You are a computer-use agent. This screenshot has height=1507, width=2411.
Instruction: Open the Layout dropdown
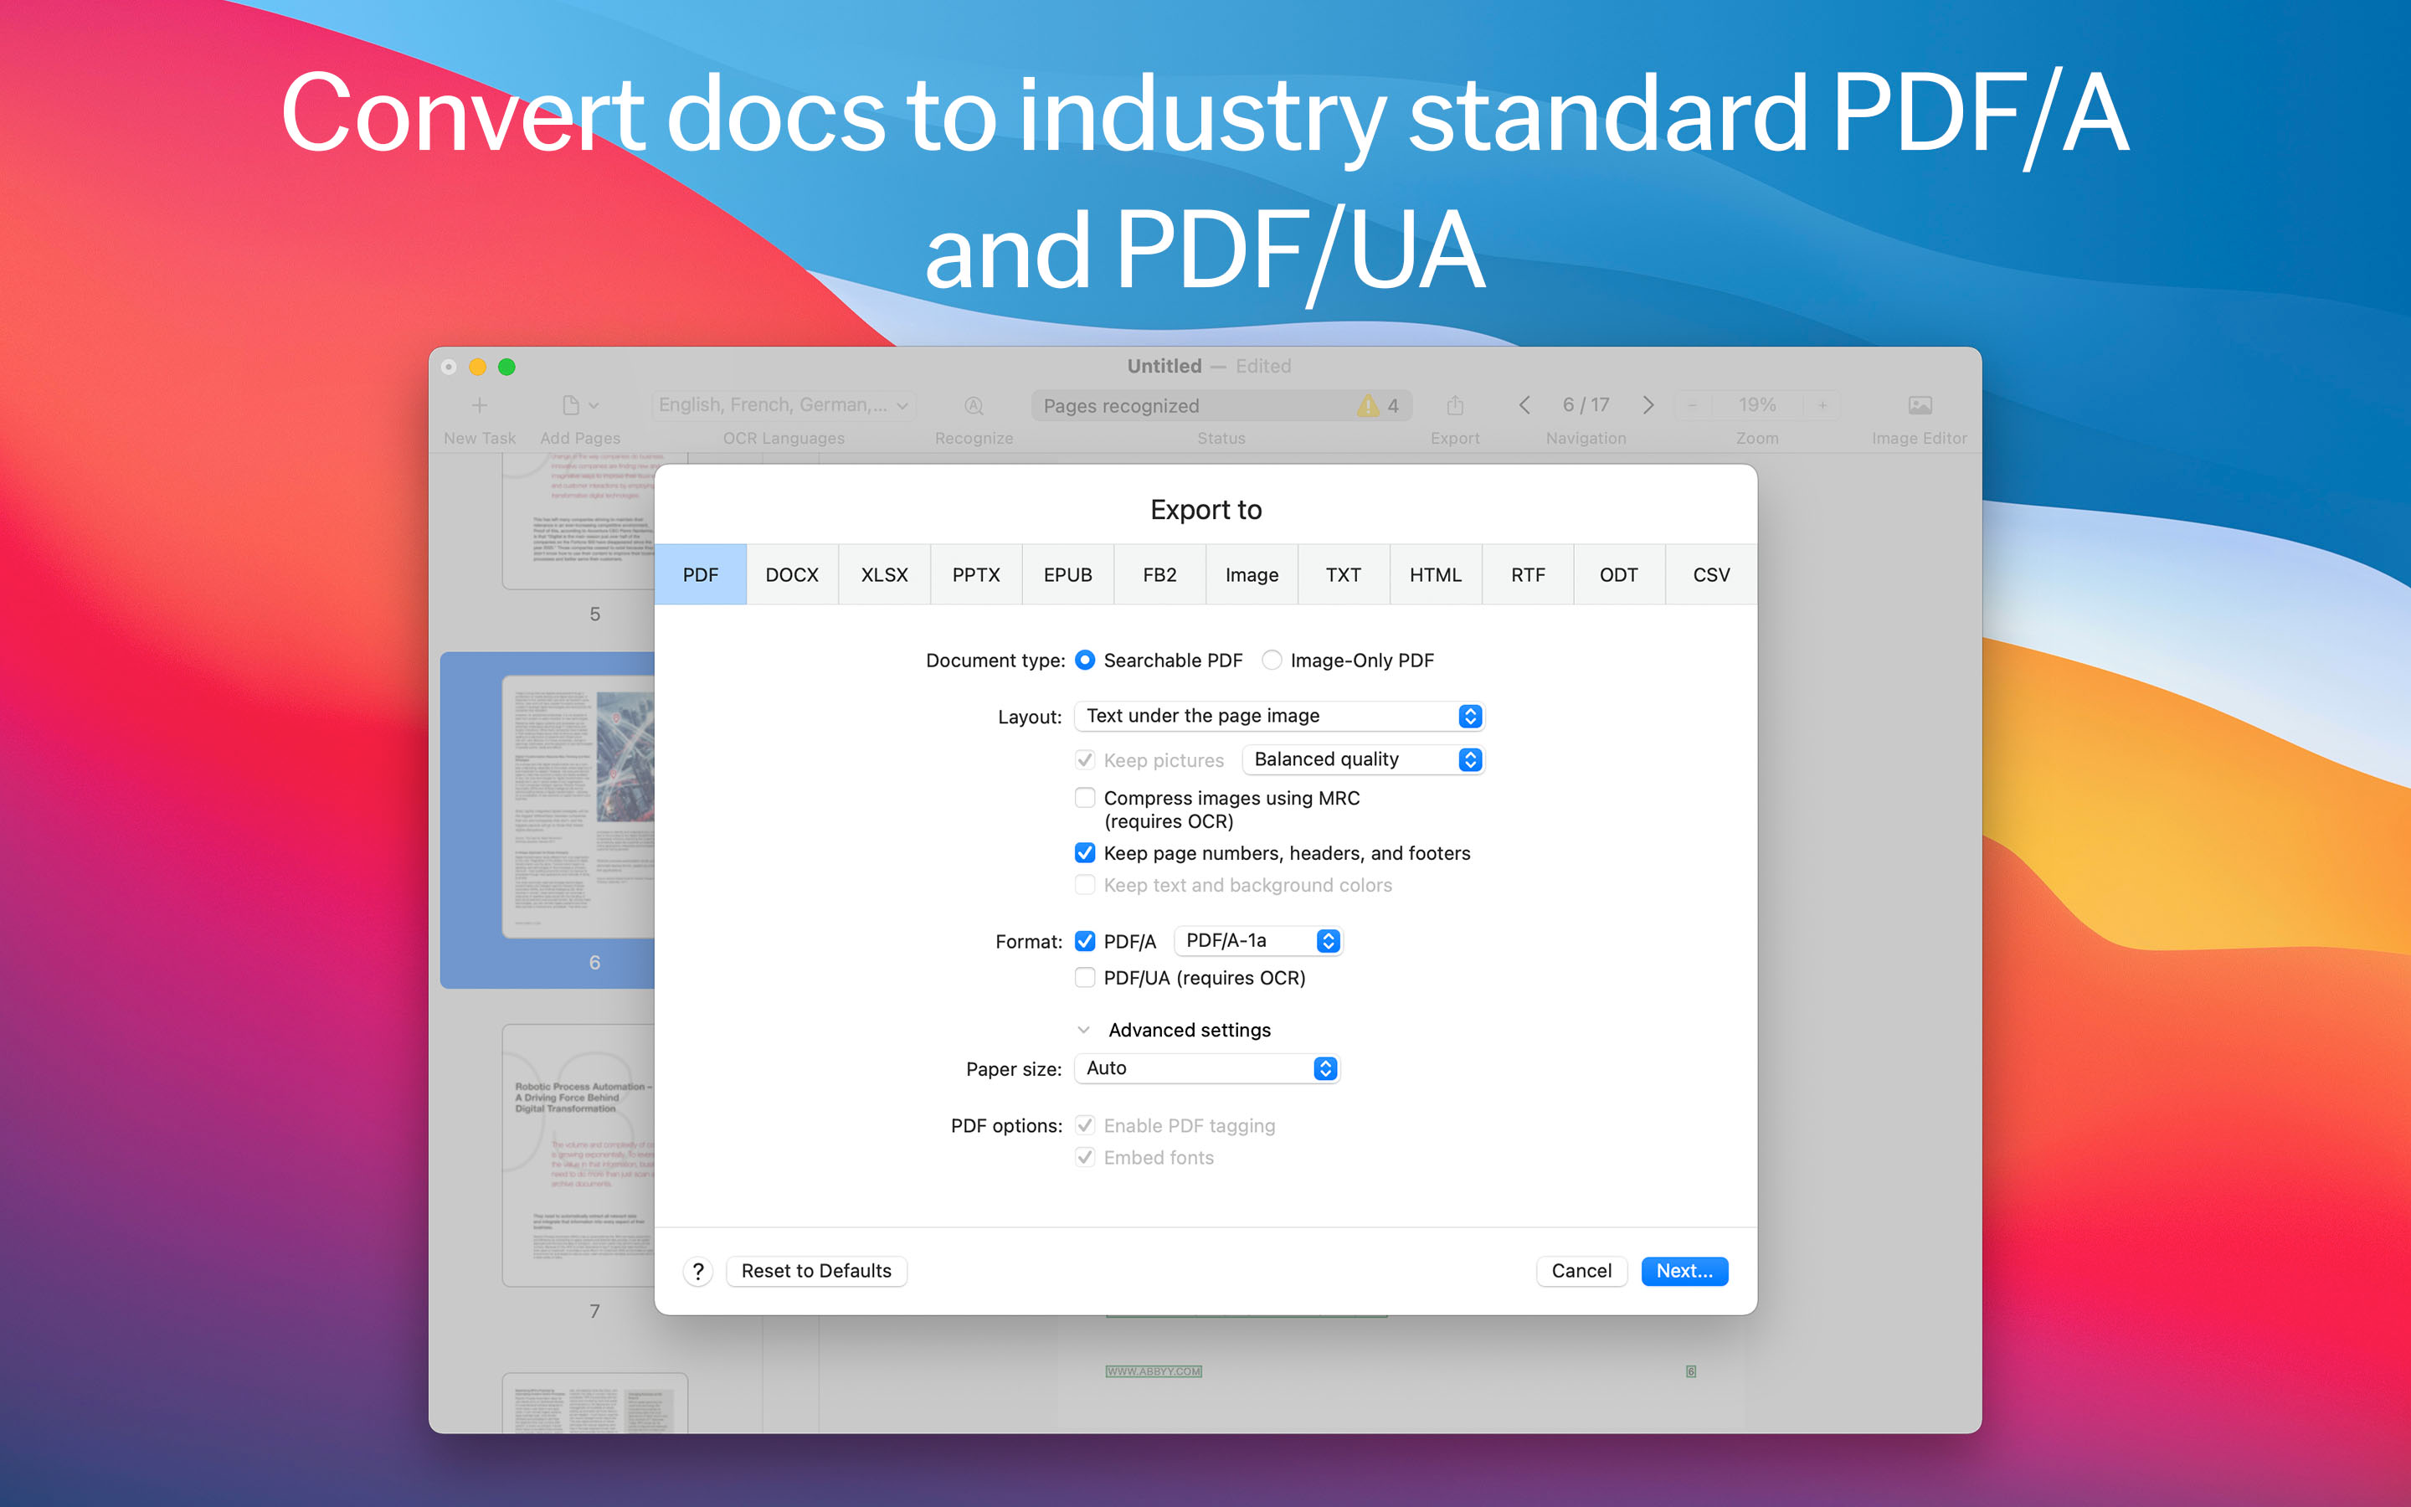click(x=1278, y=716)
